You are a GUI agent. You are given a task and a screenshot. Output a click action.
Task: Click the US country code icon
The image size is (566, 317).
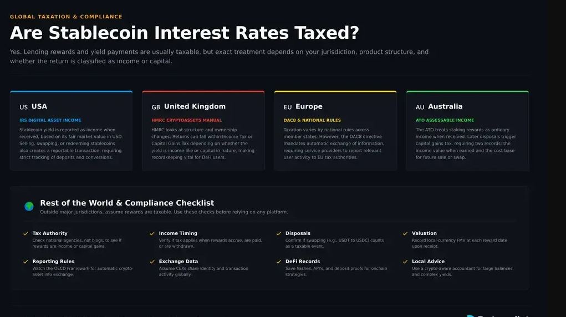click(23, 107)
